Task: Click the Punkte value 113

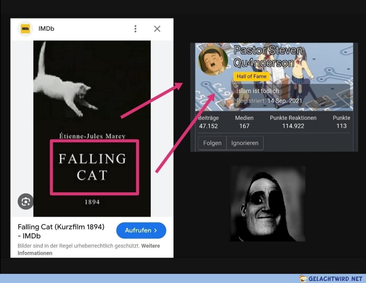Action: (x=342, y=126)
